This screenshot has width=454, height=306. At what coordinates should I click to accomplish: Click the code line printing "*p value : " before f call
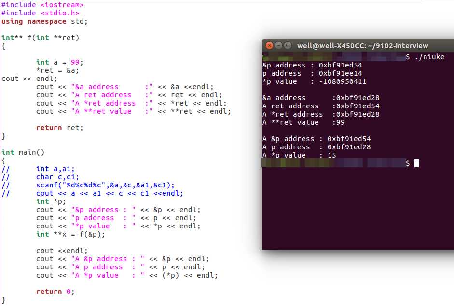(x=118, y=226)
